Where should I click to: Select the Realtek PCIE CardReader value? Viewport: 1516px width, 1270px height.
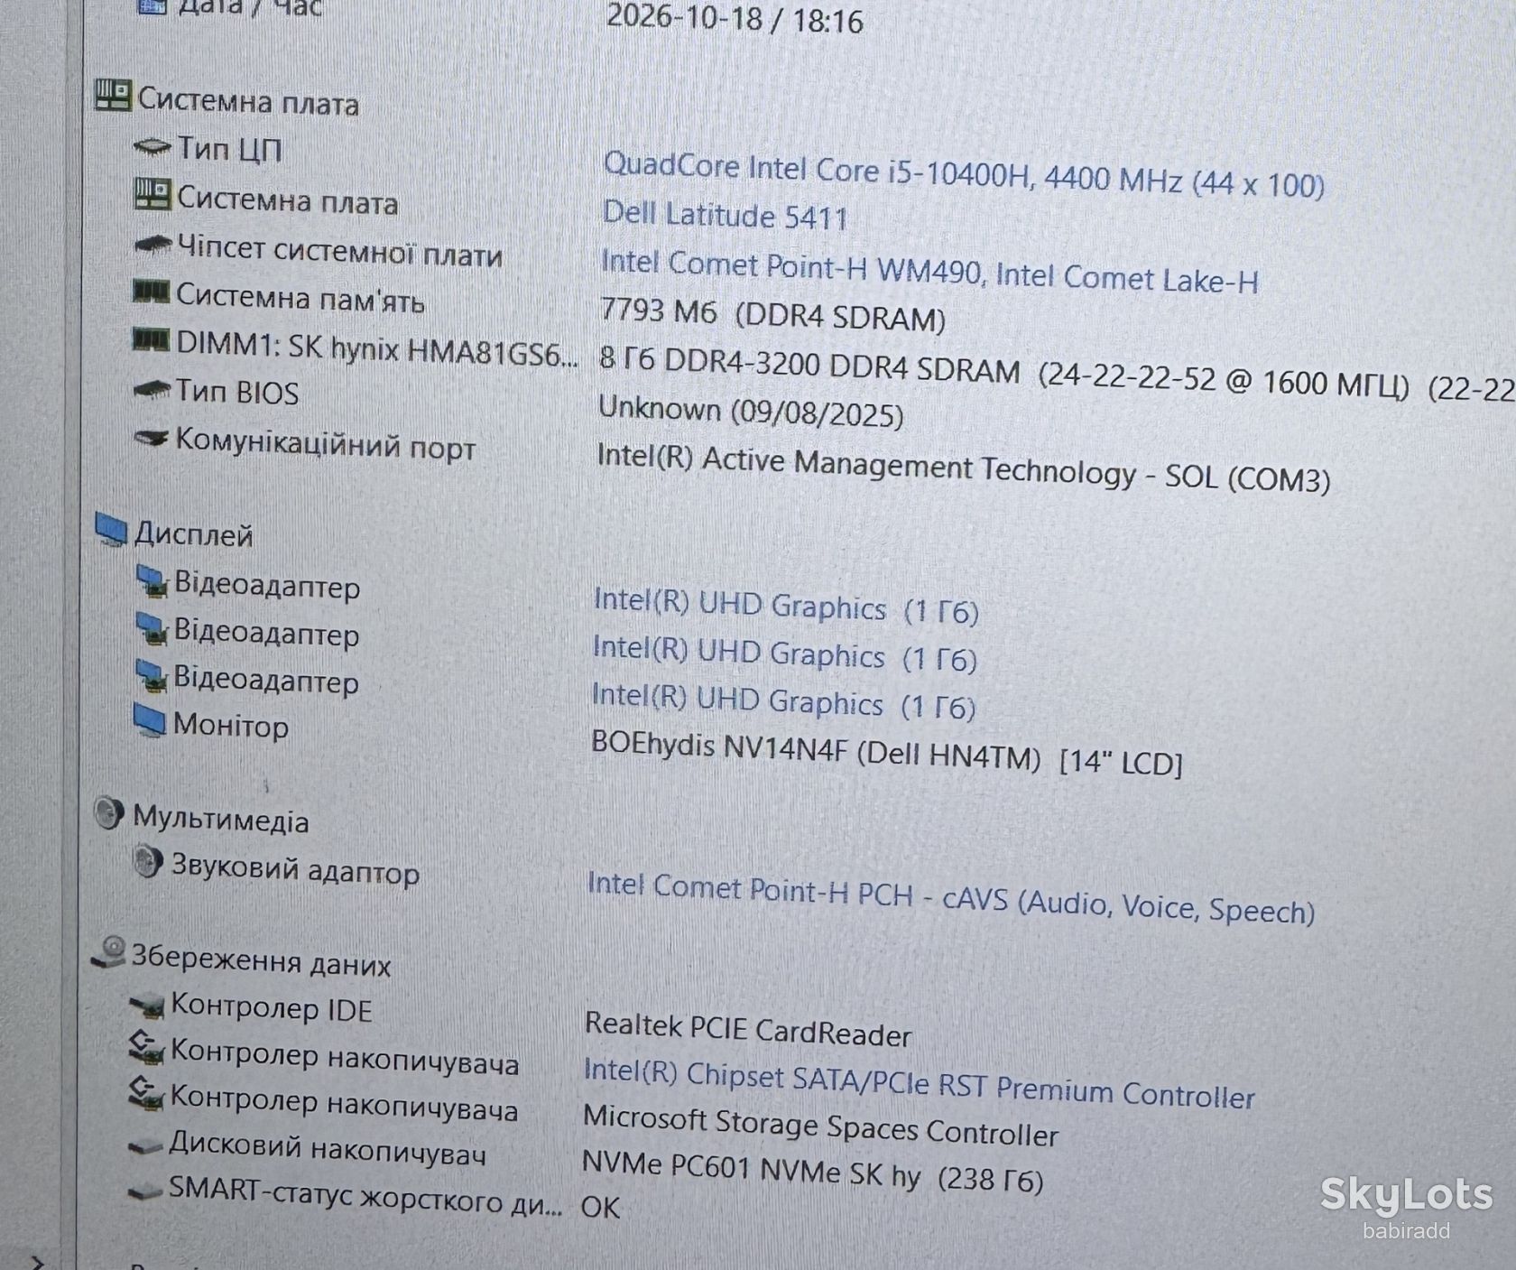click(748, 1029)
